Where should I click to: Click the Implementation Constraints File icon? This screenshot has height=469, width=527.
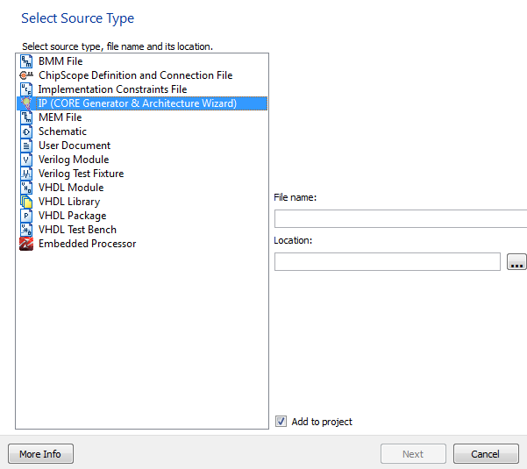26,89
